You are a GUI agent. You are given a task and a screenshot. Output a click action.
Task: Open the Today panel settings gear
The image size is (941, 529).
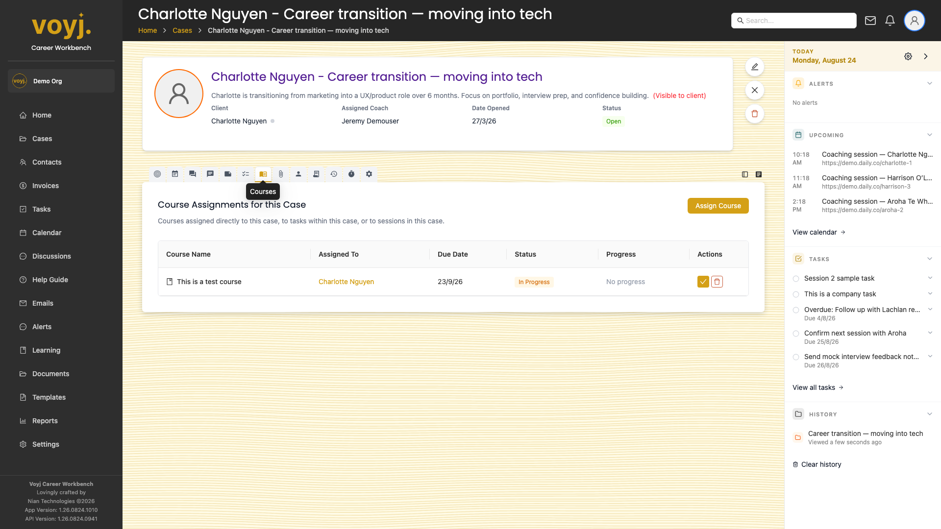[x=908, y=56]
